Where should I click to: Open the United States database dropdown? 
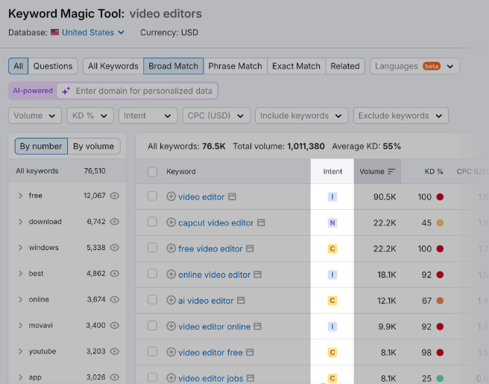tap(93, 33)
